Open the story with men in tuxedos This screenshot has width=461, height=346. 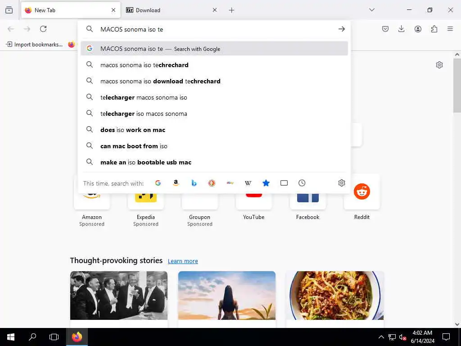click(x=119, y=296)
